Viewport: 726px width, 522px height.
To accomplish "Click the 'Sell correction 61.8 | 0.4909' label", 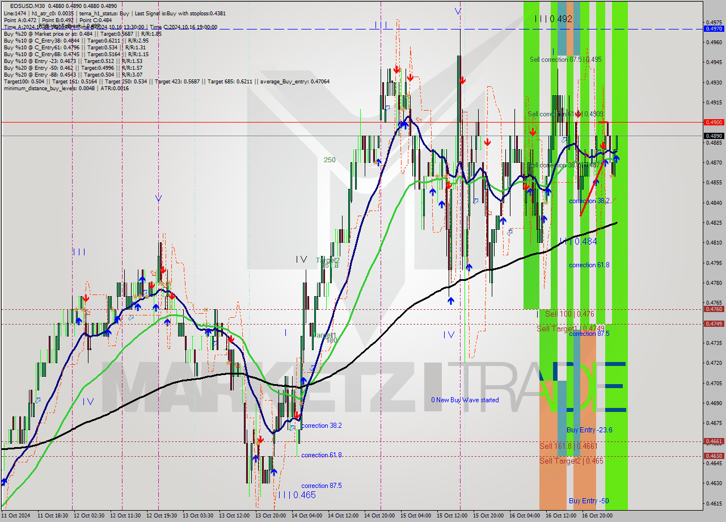I will 565,114.
